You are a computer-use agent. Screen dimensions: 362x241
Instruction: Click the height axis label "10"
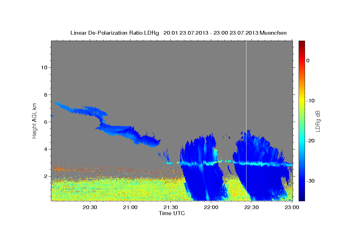point(44,67)
